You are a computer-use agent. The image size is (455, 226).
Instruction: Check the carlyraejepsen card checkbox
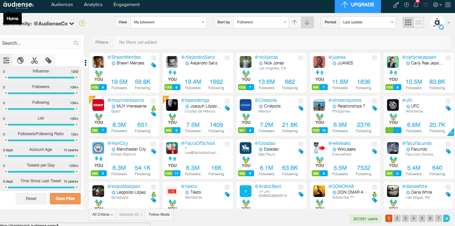(x=448, y=58)
